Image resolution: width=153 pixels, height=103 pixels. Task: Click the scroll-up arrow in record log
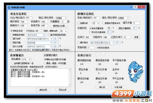(x=70, y=70)
